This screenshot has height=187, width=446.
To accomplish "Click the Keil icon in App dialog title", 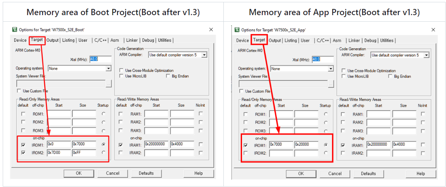I will pos(237,29).
